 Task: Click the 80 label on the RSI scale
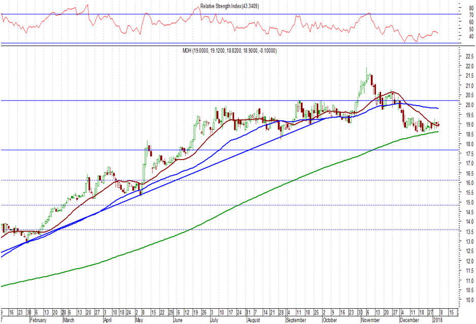[x=471, y=8]
